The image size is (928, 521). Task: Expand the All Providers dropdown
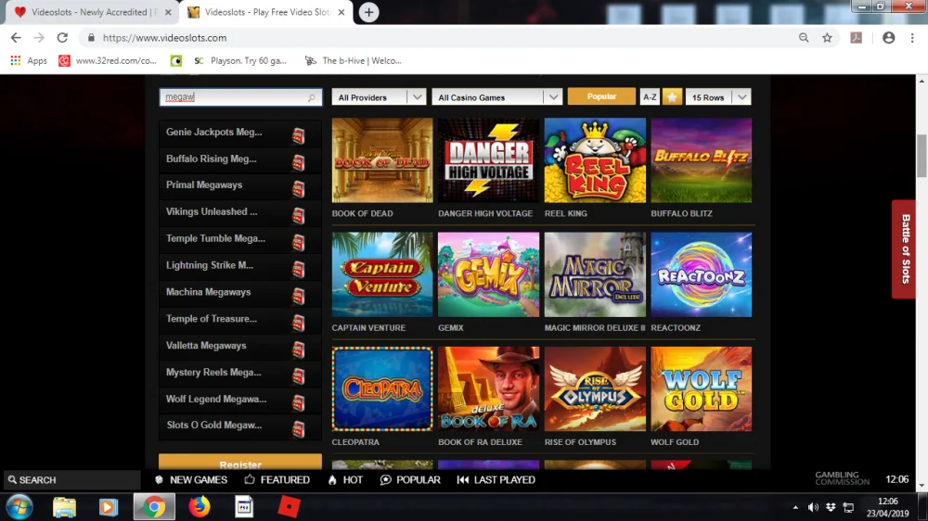(x=379, y=97)
